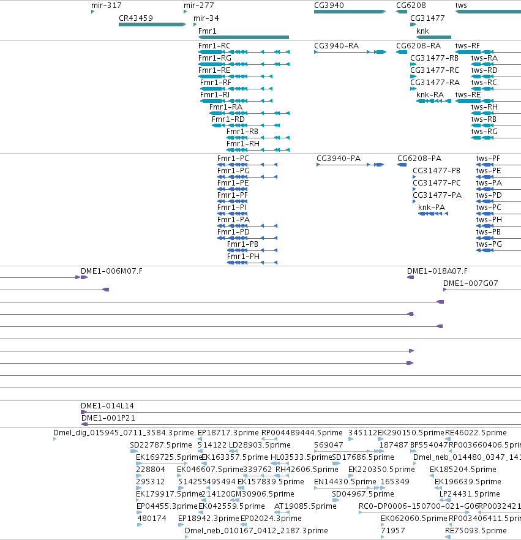Select transcript CG31477-RA

[435, 83]
